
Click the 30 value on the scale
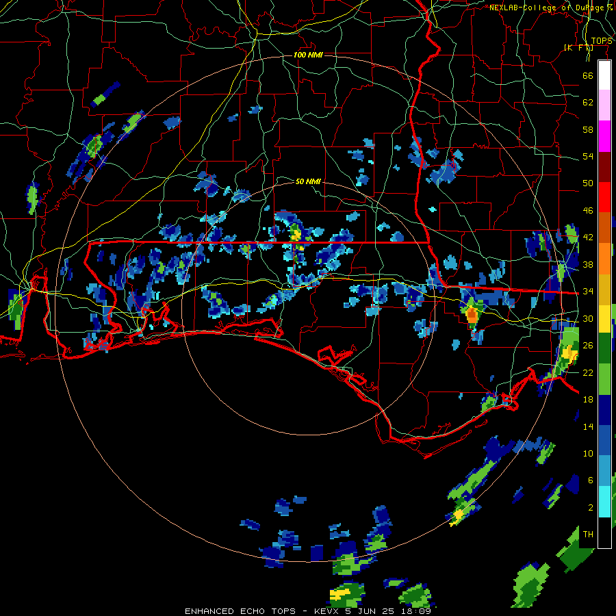(588, 318)
